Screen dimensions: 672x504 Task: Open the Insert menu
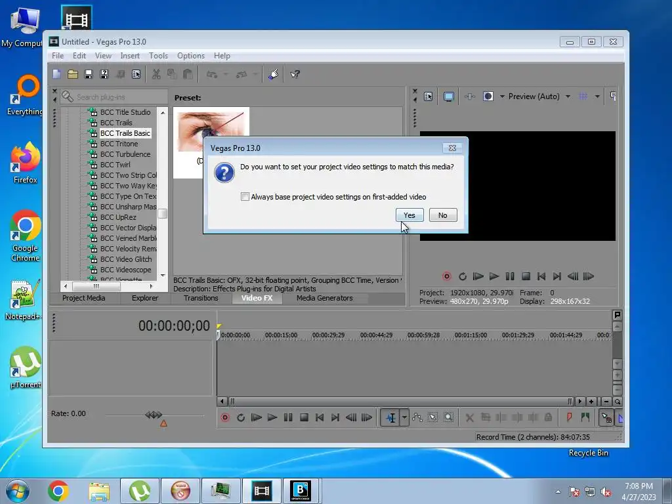130,56
